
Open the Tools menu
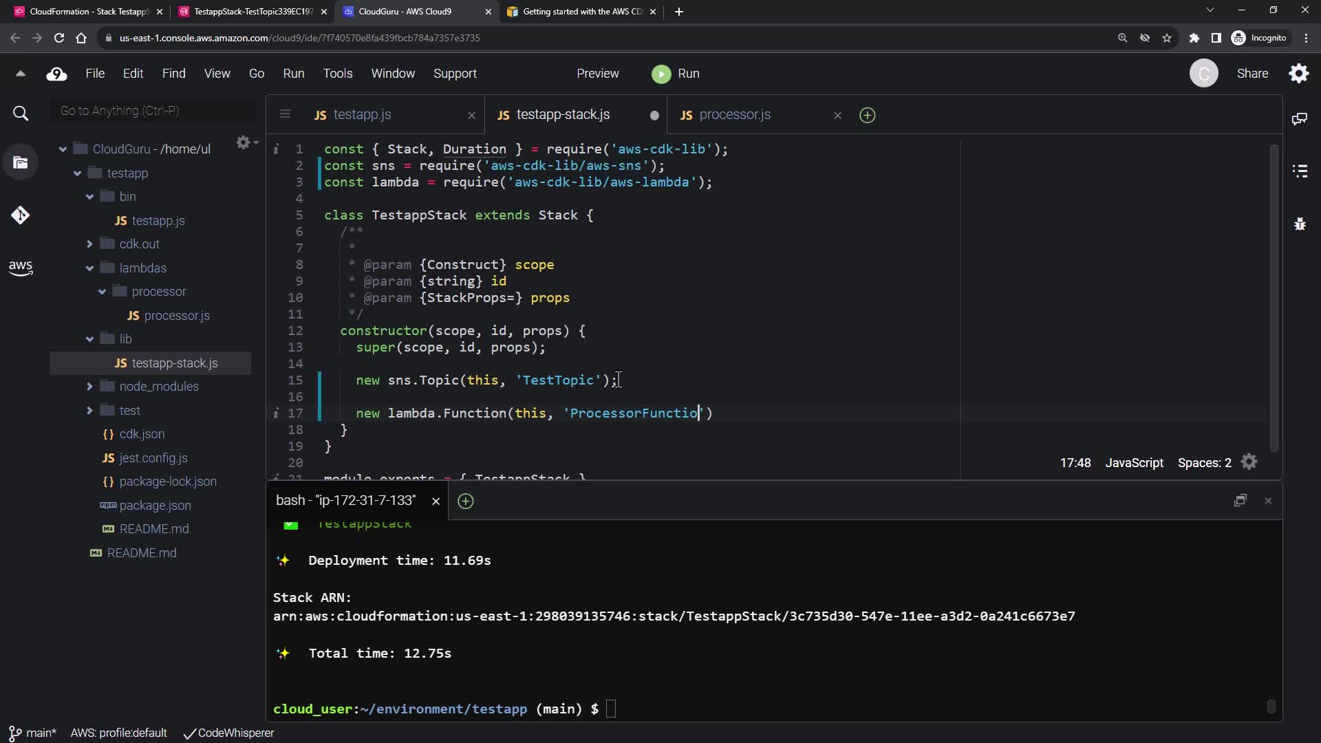(x=337, y=74)
